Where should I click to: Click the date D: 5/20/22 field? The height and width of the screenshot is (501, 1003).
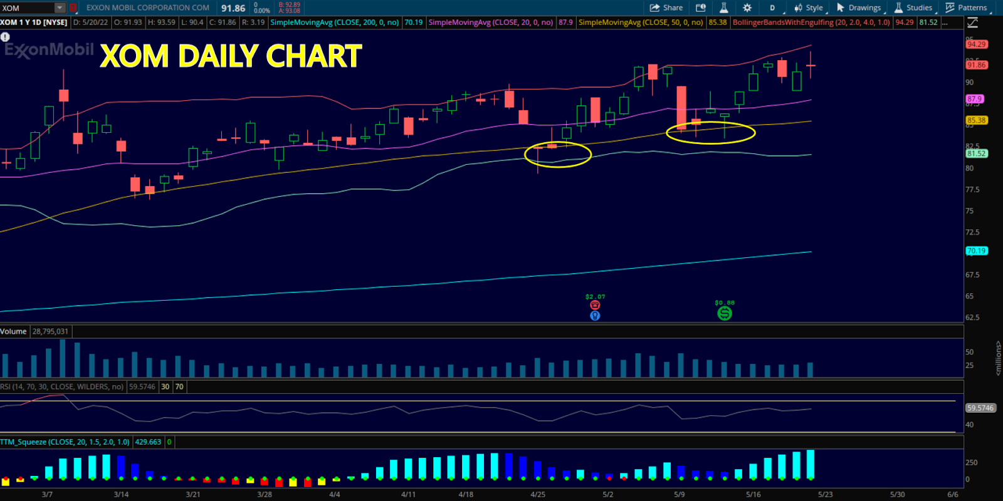(x=90, y=23)
